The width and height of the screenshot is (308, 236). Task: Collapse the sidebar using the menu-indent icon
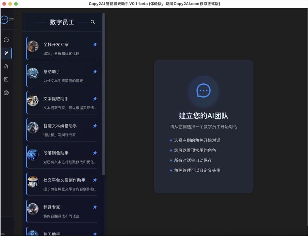[11, 20]
